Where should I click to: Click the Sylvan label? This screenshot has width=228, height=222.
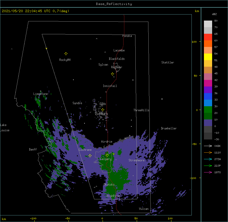click(103, 65)
